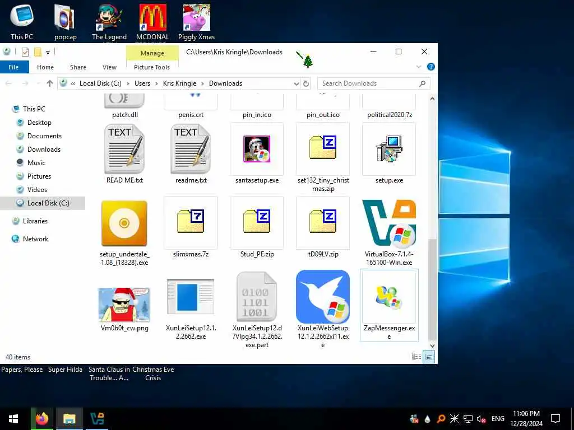Refresh the Downloads folder
The image size is (574, 430).
(306, 83)
